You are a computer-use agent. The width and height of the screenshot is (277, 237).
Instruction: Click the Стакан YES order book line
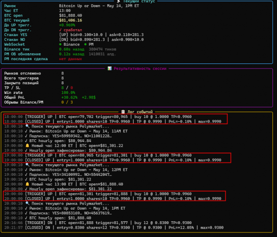[101, 35]
